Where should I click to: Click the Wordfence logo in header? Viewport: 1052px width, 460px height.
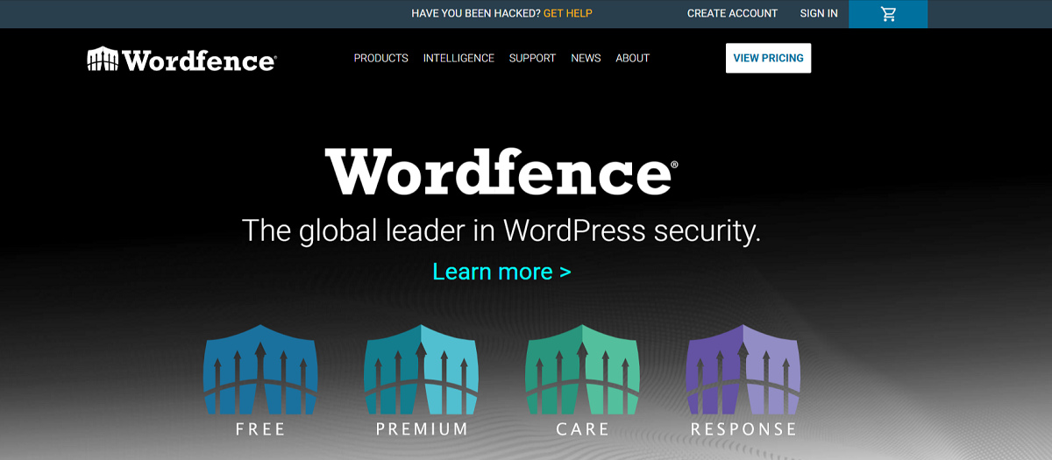pos(181,59)
